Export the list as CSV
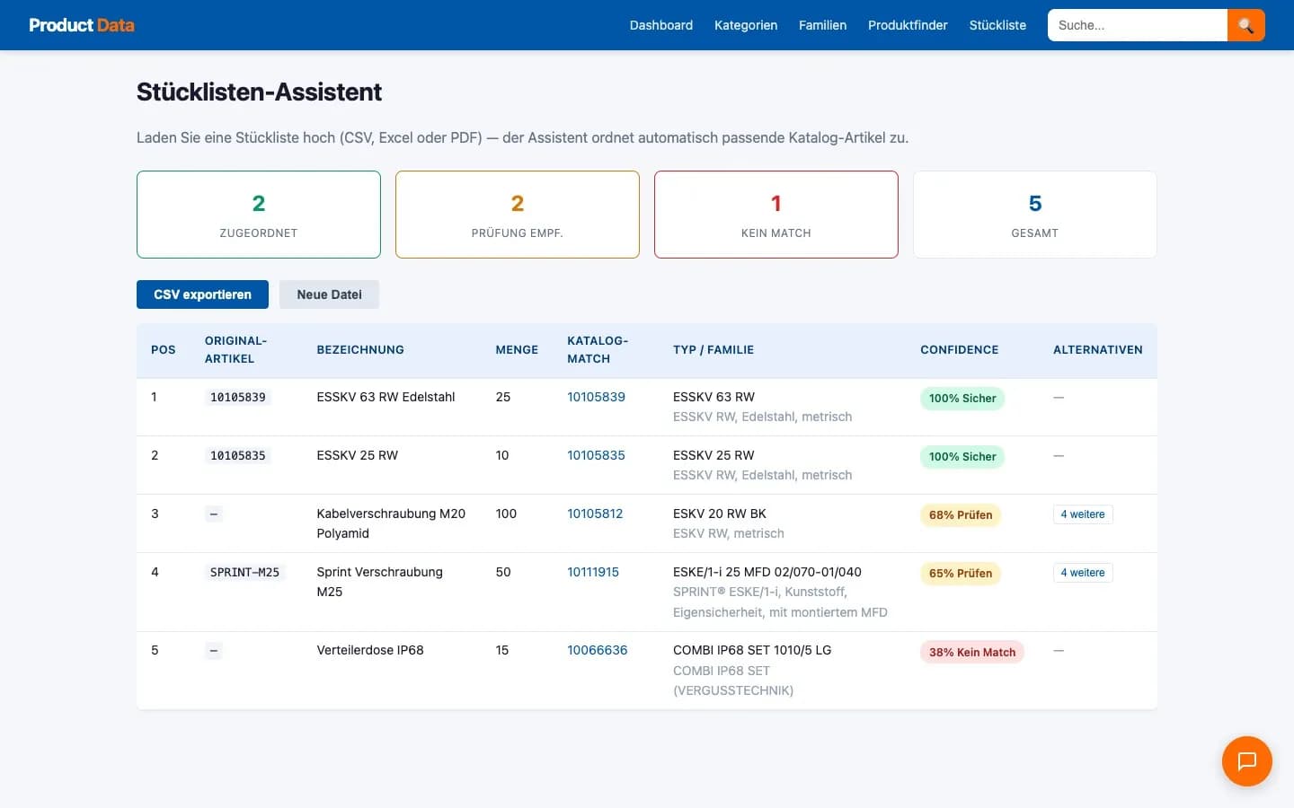The height and width of the screenshot is (808, 1294). pos(202,294)
